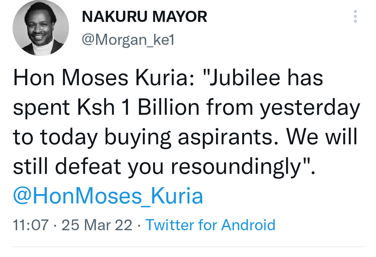The image size is (376, 257).
Task: Click the word "Jubilee" in the tweet
Action: tap(245, 78)
